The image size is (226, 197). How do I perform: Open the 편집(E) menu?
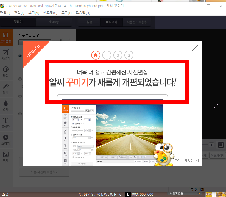19,13
